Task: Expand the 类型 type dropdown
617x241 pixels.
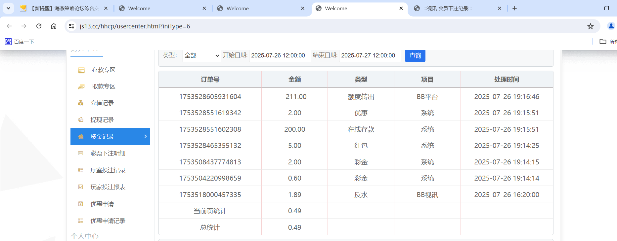Action: pyautogui.click(x=201, y=55)
